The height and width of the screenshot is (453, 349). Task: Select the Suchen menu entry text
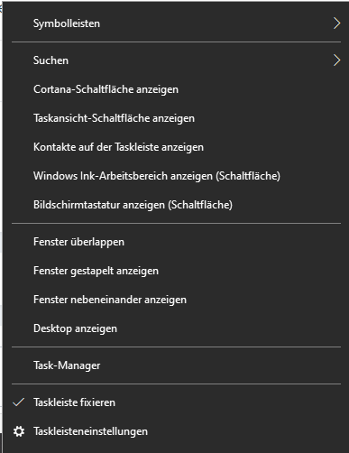click(x=51, y=60)
